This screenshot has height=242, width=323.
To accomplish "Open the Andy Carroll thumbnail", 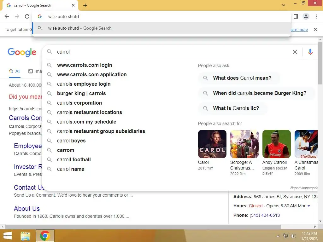I will [x=276, y=144].
